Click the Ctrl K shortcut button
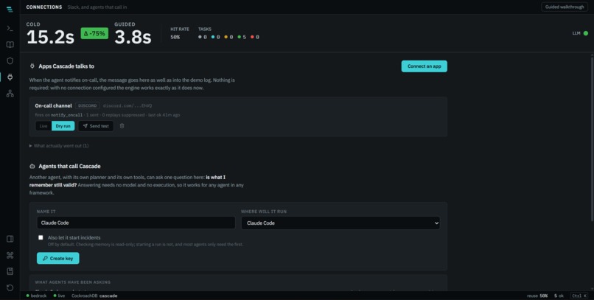The width and height of the screenshot is (594, 300). [x=579, y=296]
